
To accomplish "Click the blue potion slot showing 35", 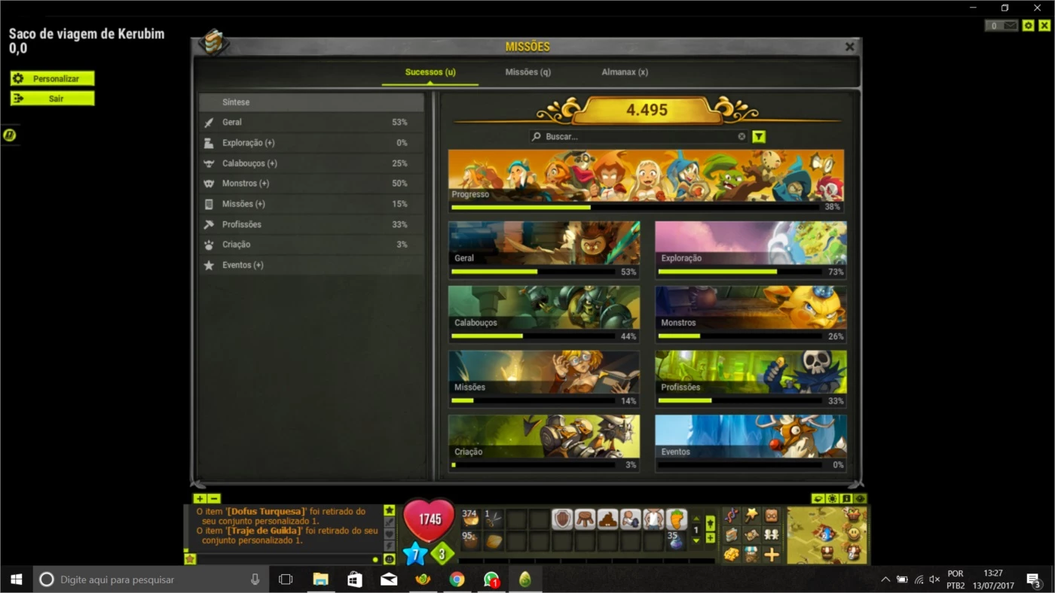I will [x=676, y=540].
